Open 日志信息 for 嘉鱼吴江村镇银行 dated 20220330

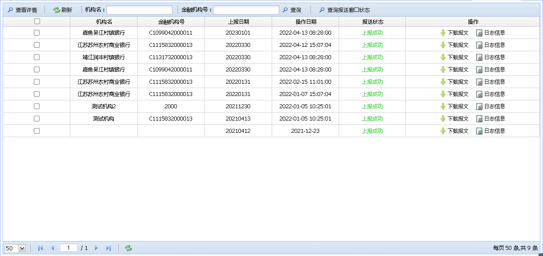point(491,69)
